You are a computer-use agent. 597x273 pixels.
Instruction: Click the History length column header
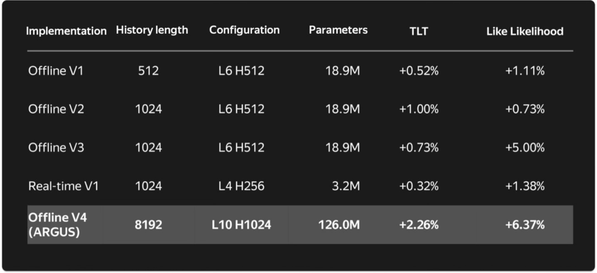(152, 30)
